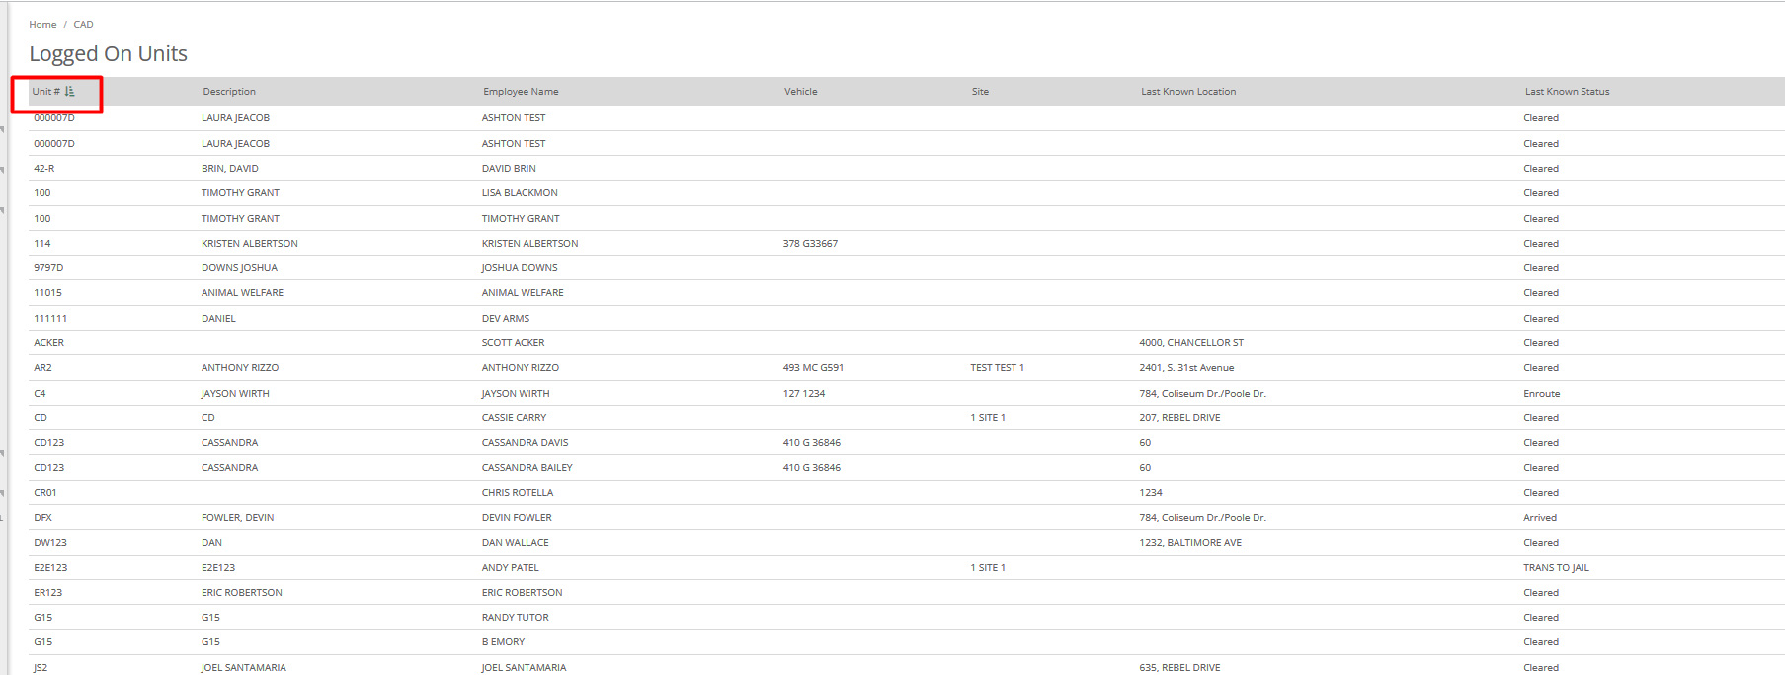Select unit DFX
Screen dimensions: 1785x675
(42, 517)
